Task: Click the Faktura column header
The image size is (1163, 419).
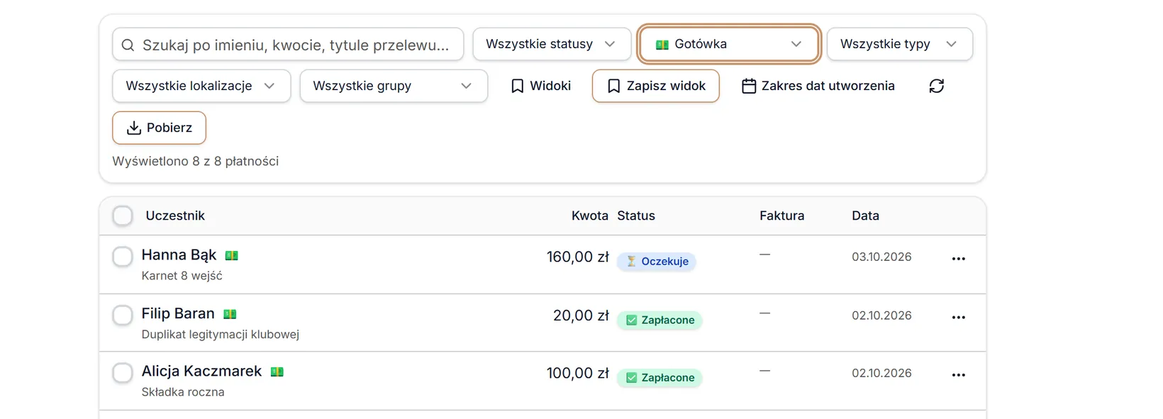Action: coord(781,216)
